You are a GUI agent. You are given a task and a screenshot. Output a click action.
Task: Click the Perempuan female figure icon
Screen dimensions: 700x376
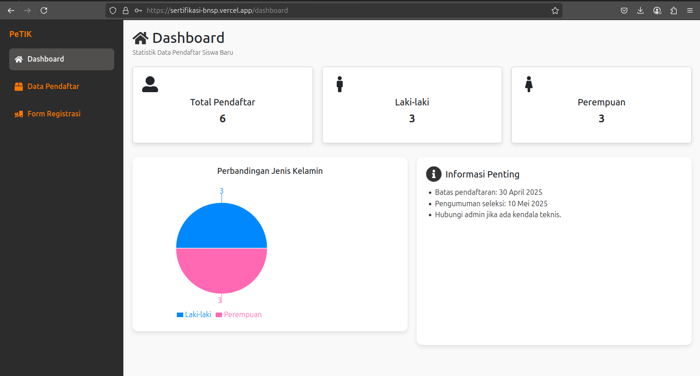click(529, 84)
